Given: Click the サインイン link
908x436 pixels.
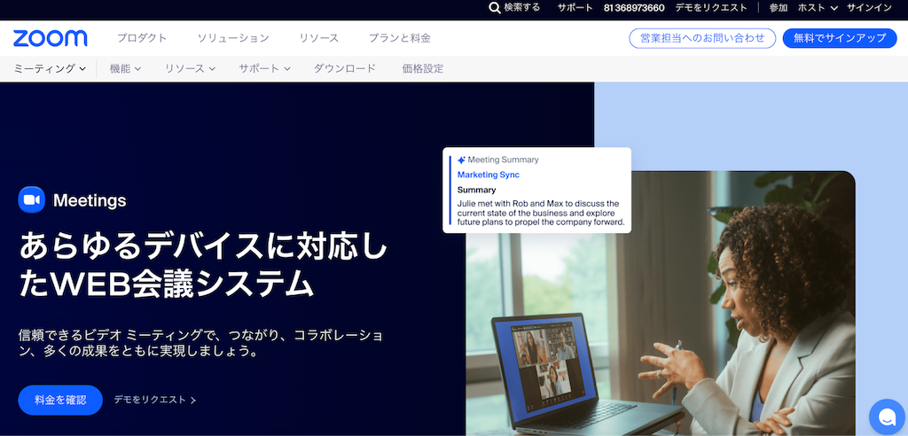Looking at the screenshot, I should (869, 7).
